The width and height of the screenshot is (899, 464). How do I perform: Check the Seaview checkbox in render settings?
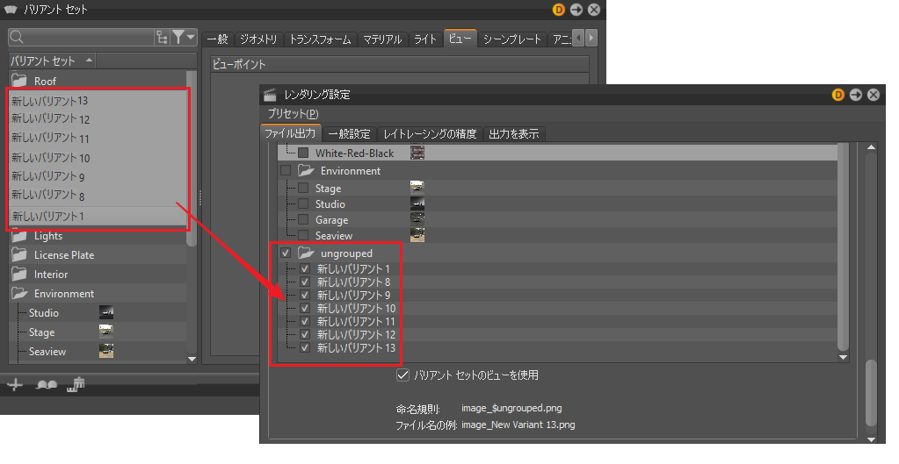(303, 235)
